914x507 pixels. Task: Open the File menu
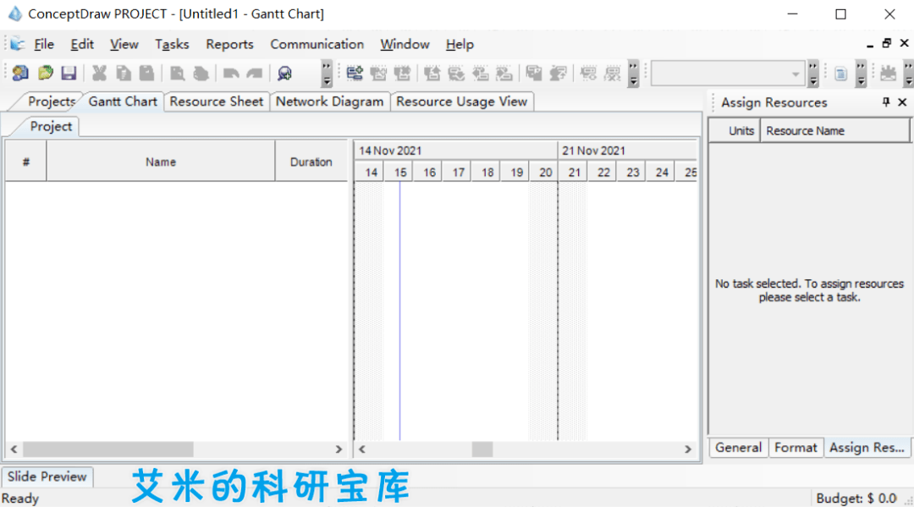(x=44, y=44)
